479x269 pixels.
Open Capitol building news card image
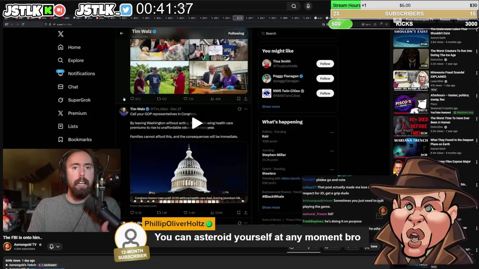pyautogui.click(x=189, y=173)
